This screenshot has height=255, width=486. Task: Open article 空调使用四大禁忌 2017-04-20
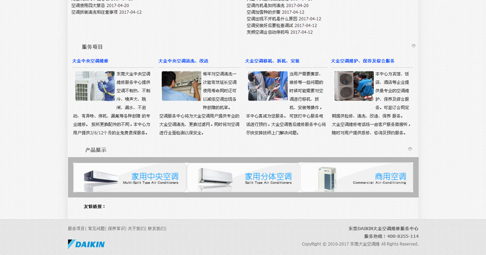100,5
